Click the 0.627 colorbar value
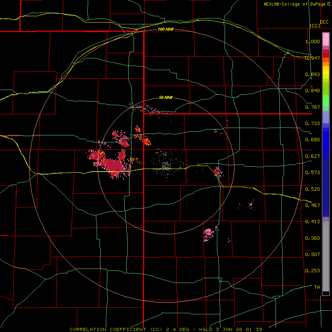Image resolution: width=332 pixels, height=332 pixels. [x=312, y=156]
